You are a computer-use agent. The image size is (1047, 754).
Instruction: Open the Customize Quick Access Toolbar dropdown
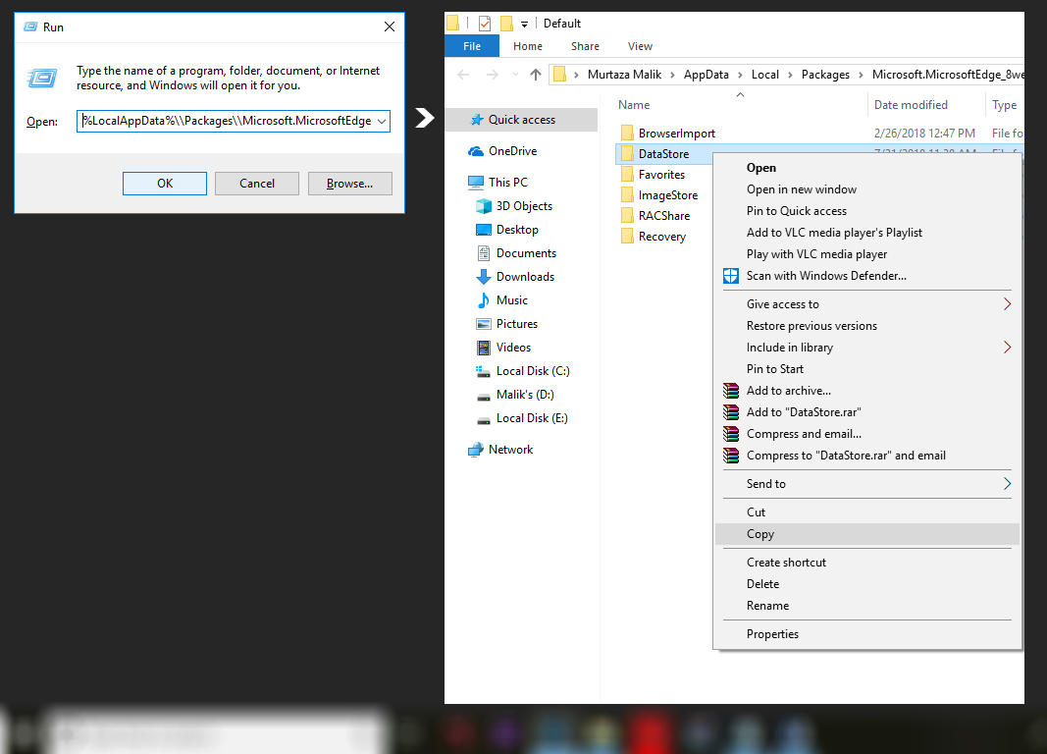[524, 24]
